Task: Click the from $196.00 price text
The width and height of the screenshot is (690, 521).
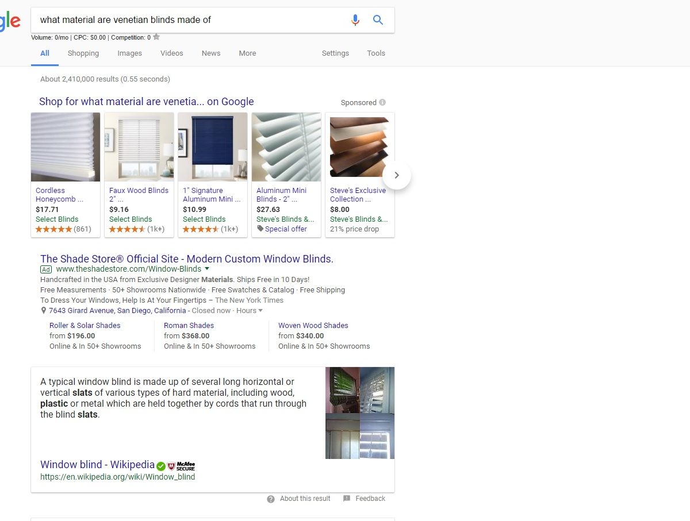Action: (x=72, y=336)
